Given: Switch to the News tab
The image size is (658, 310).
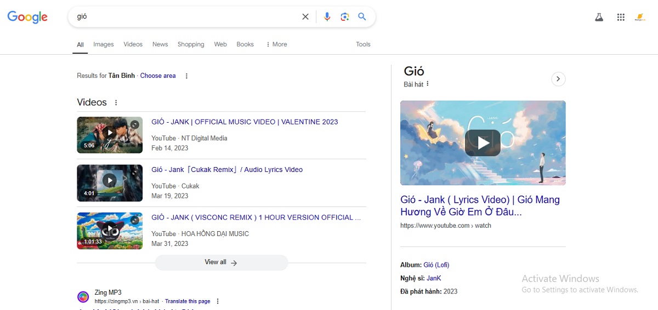Looking at the screenshot, I should 160,44.
